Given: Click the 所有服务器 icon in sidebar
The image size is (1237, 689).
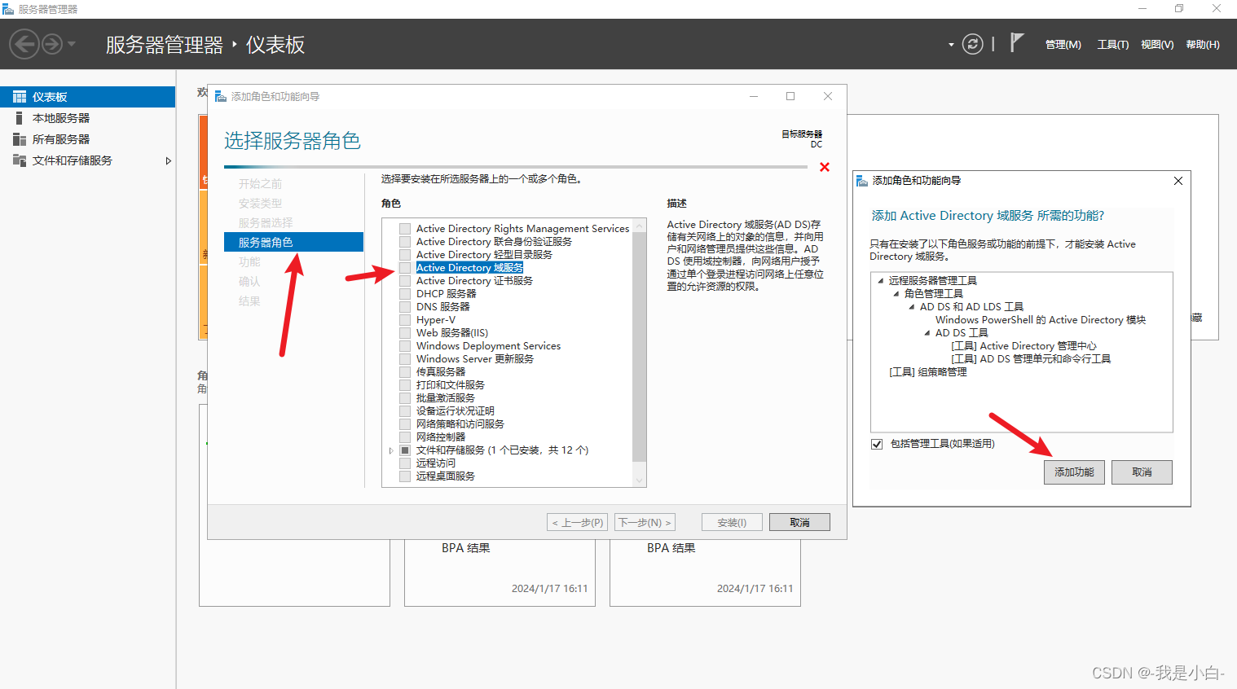Looking at the screenshot, I should (x=20, y=139).
